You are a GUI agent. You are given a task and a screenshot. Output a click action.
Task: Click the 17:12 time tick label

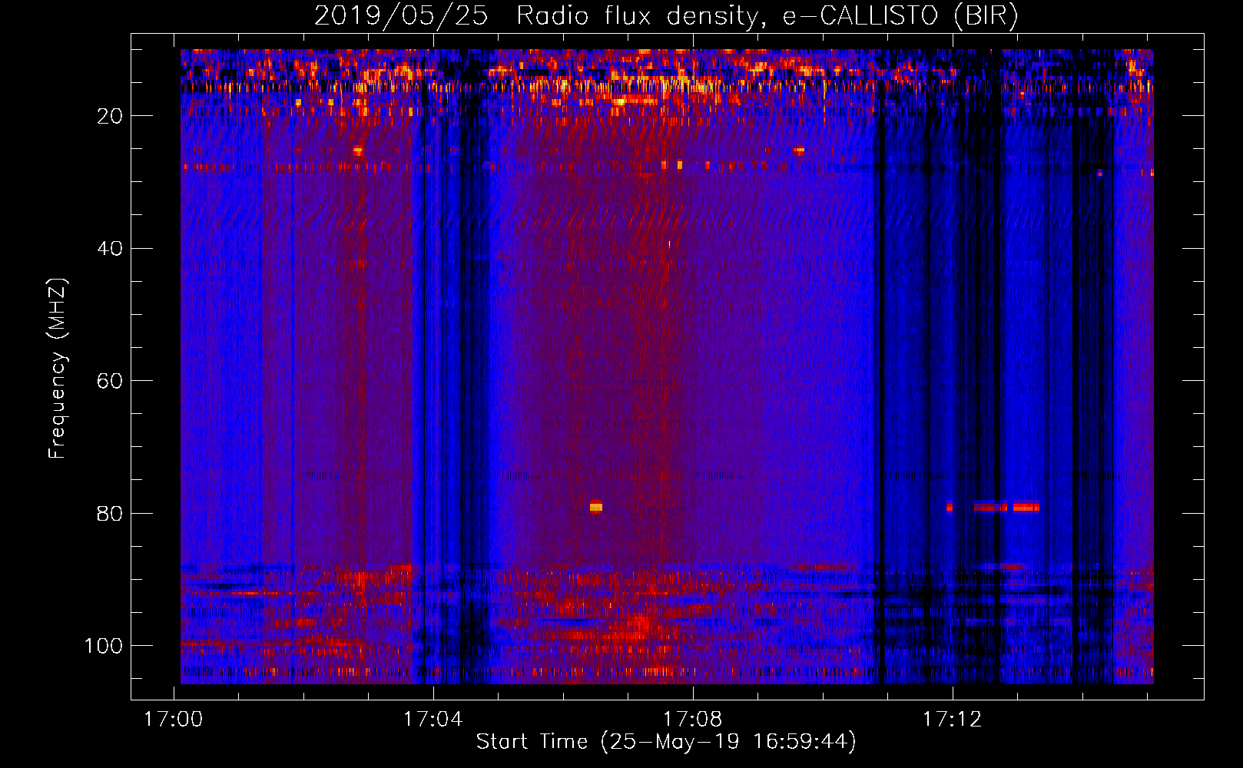953,720
